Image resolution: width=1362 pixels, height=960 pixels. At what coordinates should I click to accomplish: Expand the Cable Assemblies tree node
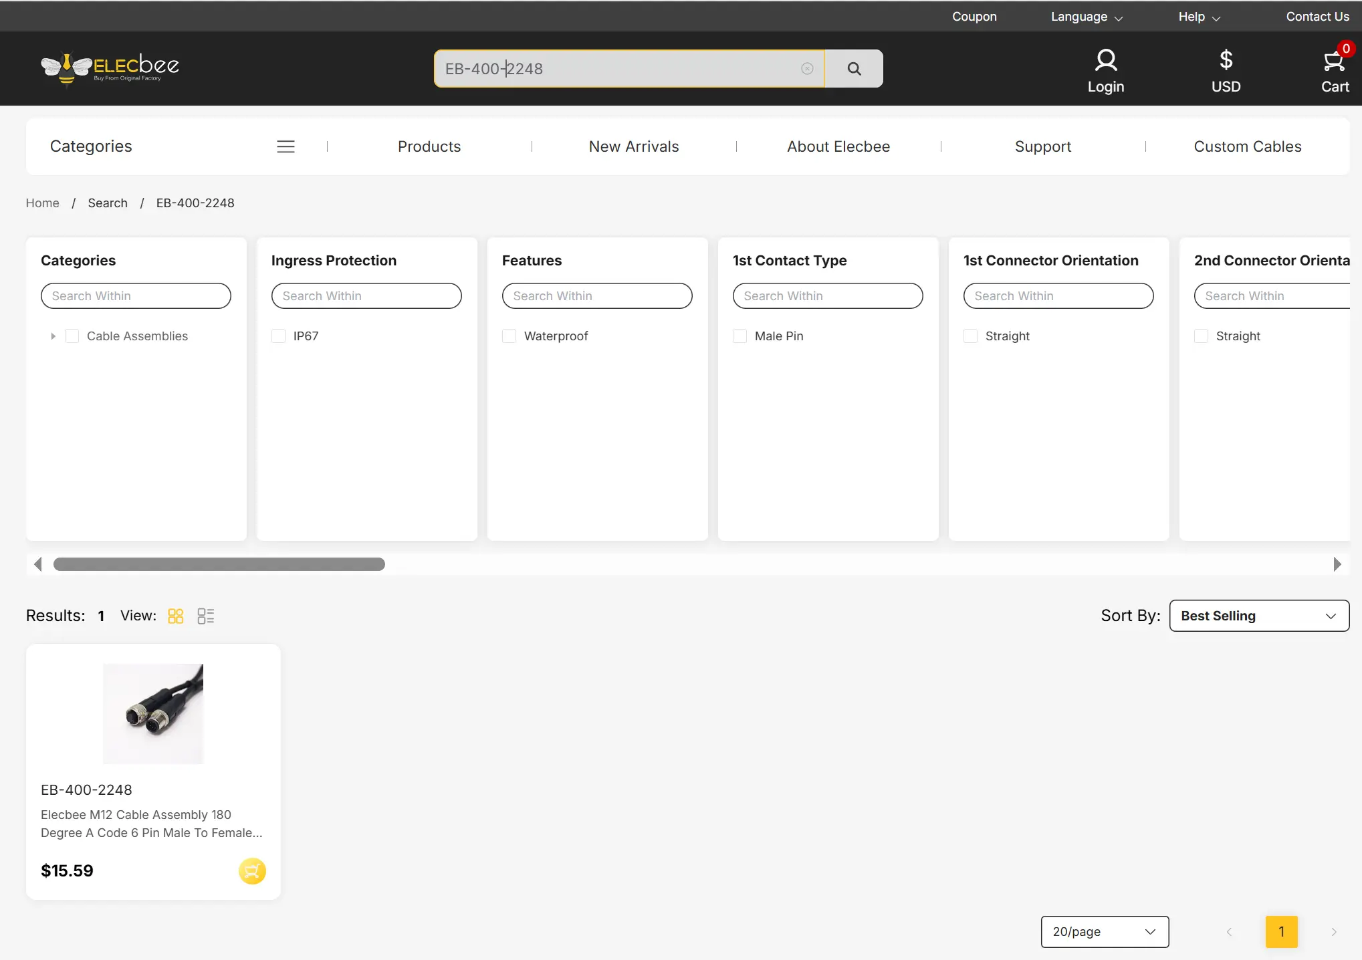(53, 336)
